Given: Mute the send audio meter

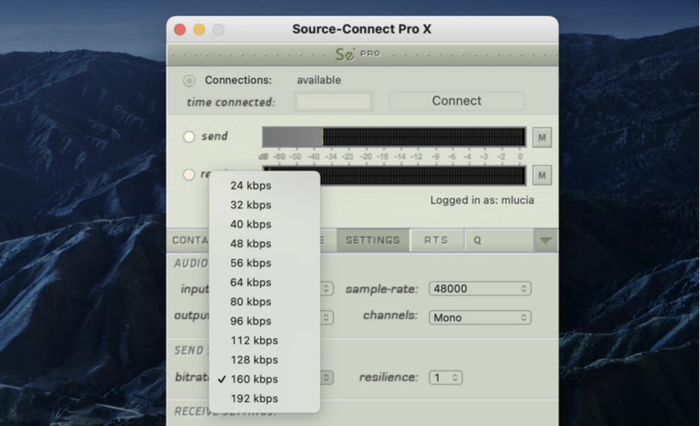Looking at the screenshot, I should [542, 137].
